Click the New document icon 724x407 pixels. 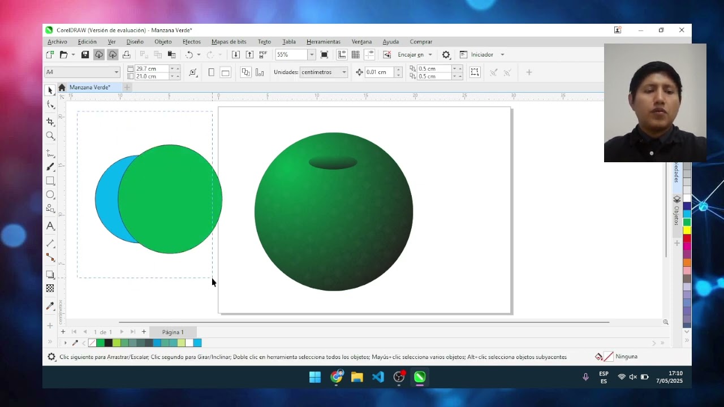coord(50,55)
